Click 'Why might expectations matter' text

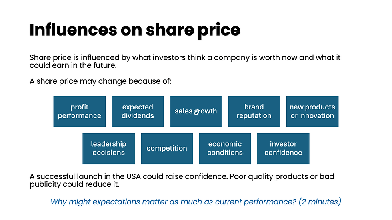[109, 202]
